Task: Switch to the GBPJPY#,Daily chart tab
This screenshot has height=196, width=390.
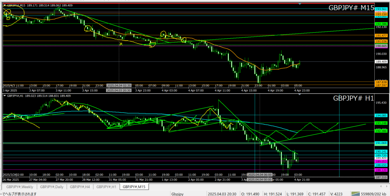Action: pos(52,186)
